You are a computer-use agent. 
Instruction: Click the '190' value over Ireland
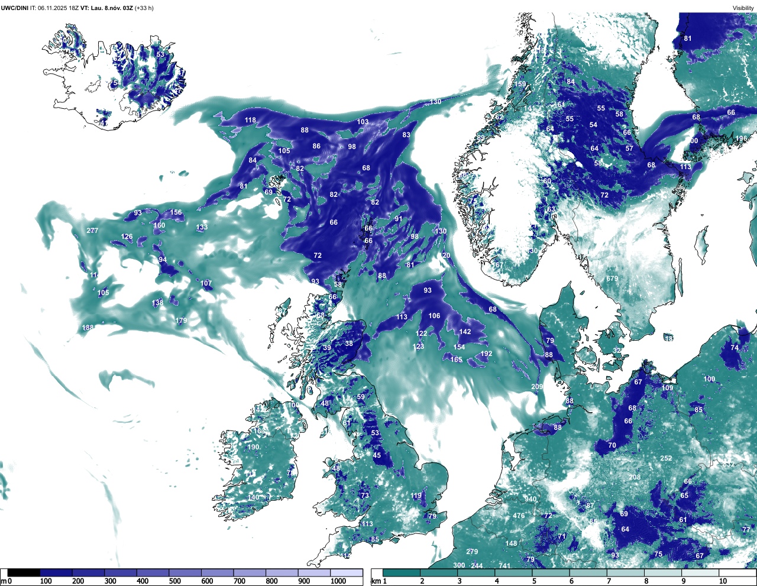[253, 447]
